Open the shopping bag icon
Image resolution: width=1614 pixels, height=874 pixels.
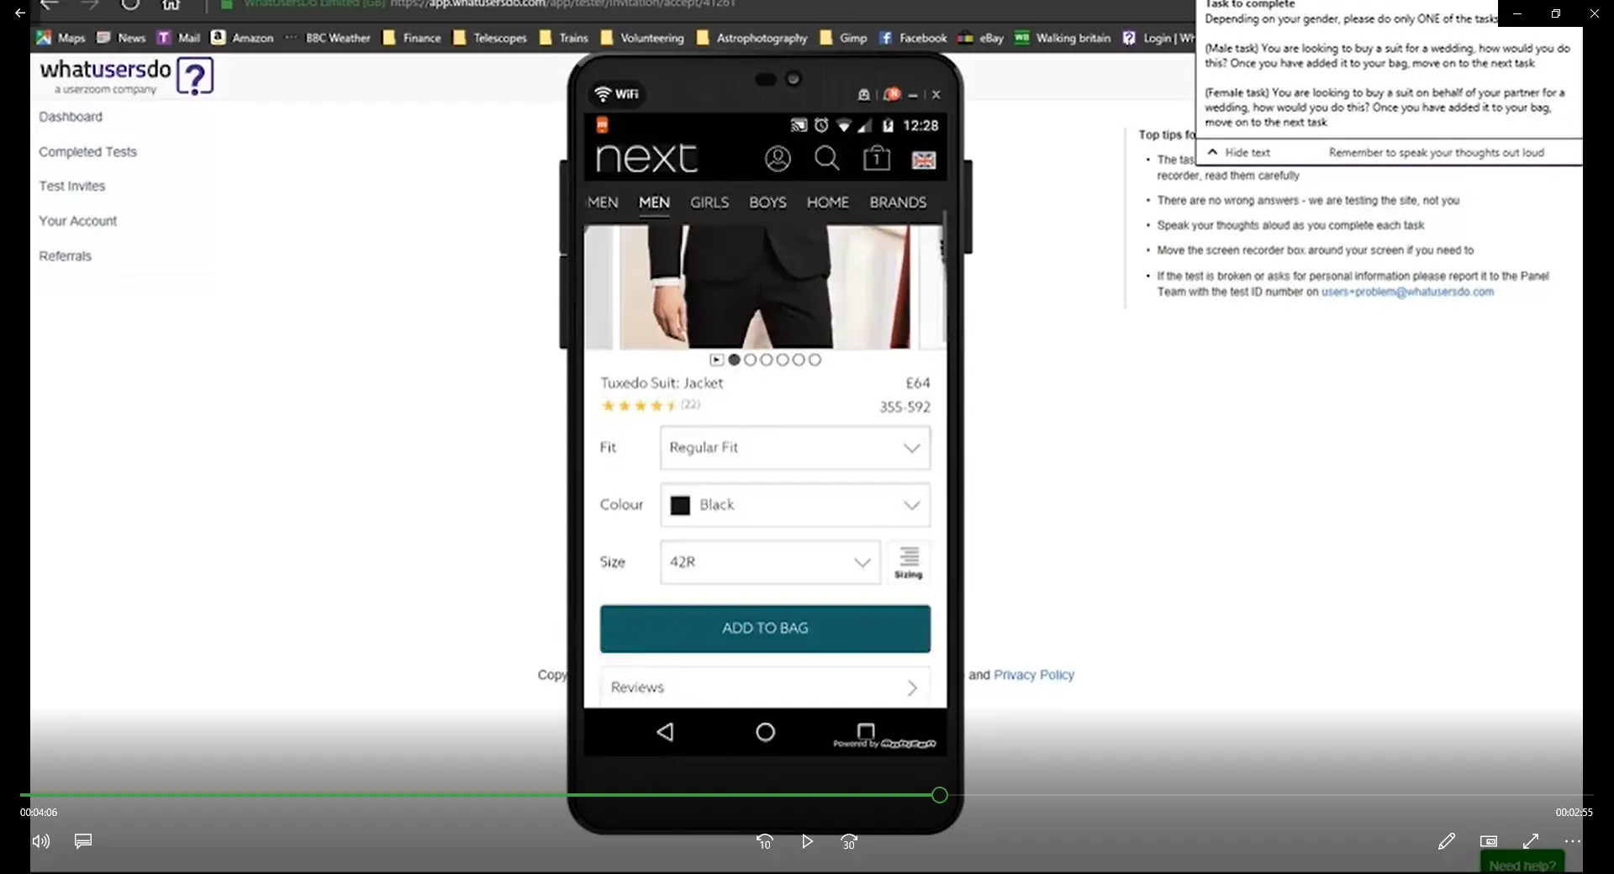point(876,158)
